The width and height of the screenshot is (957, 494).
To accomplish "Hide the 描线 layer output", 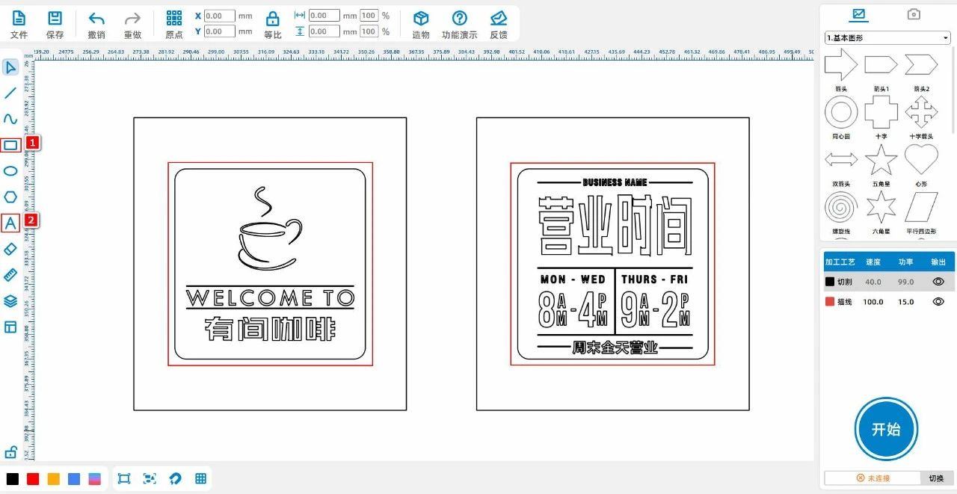I will click(938, 301).
